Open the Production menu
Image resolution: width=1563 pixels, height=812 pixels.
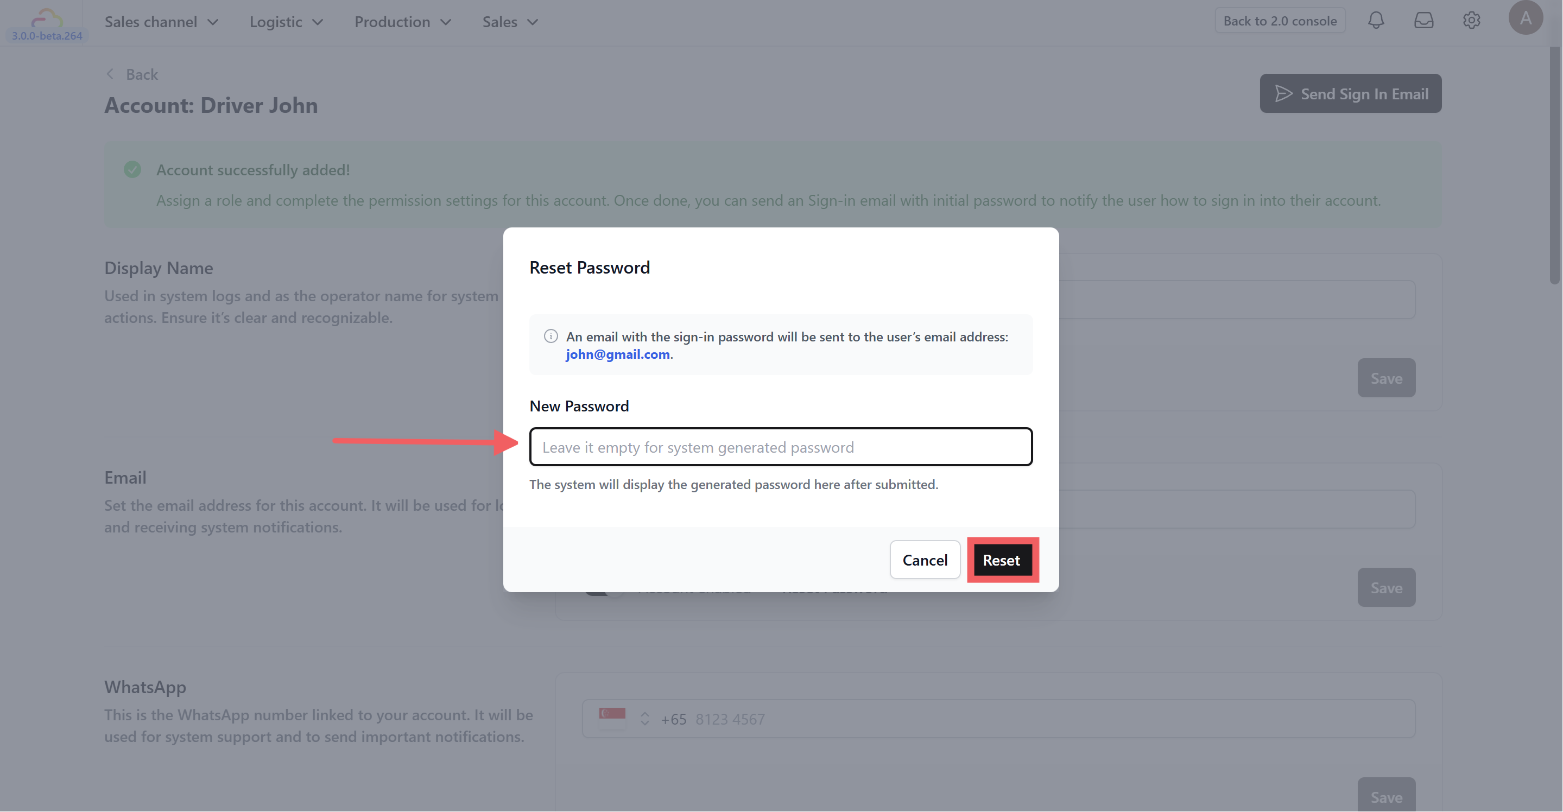point(402,22)
